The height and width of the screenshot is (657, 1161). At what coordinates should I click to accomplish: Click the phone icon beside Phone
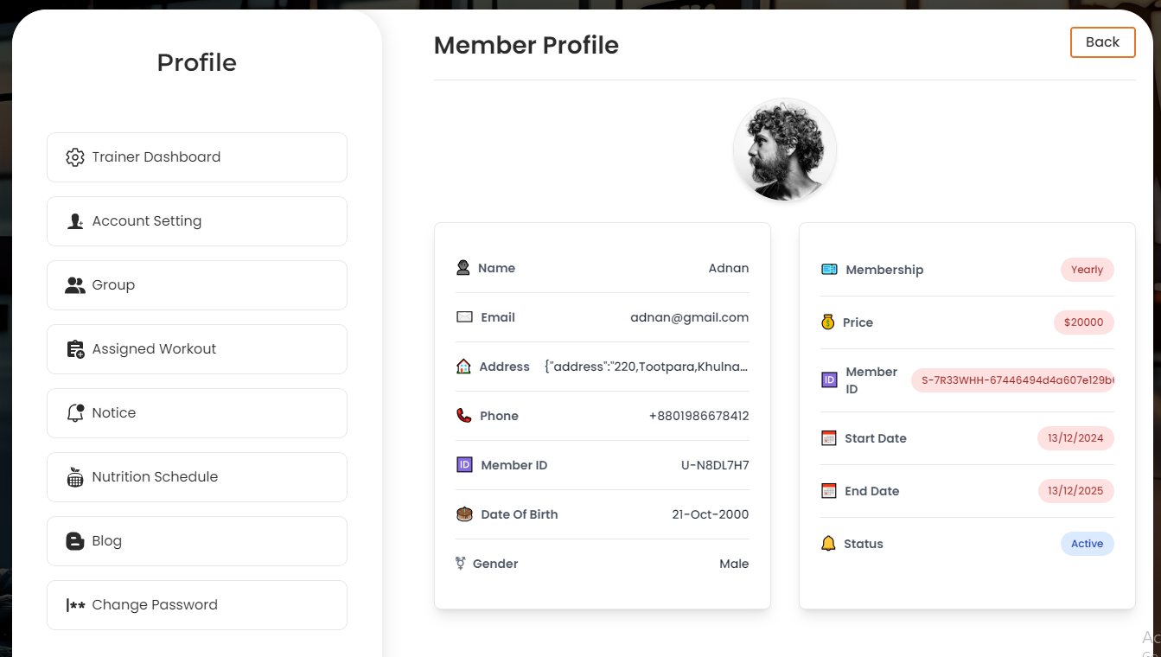coord(464,416)
